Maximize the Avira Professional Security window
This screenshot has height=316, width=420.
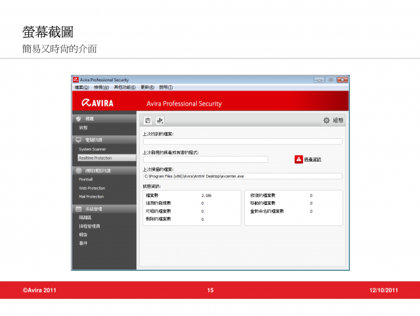pyautogui.click(x=331, y=79)
